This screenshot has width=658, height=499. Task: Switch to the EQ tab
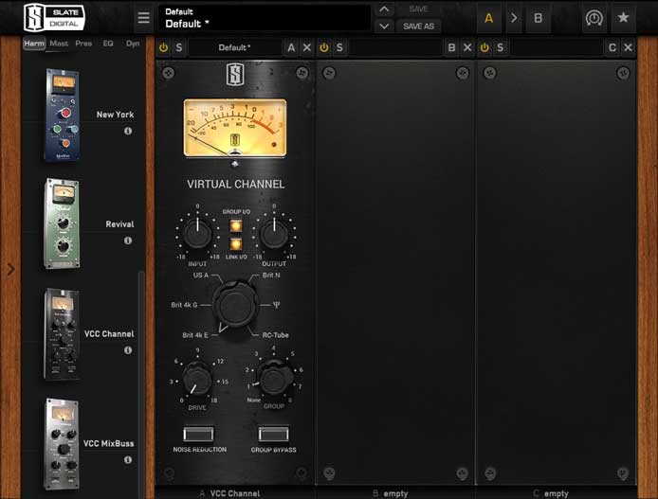108,44
